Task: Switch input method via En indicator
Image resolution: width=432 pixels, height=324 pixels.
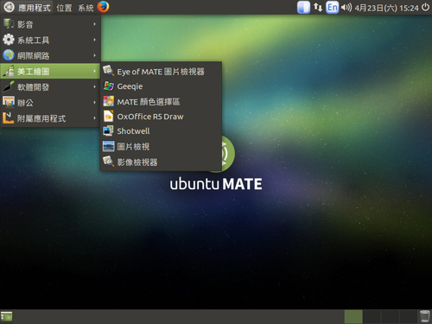Action: [x=332, y=8]
